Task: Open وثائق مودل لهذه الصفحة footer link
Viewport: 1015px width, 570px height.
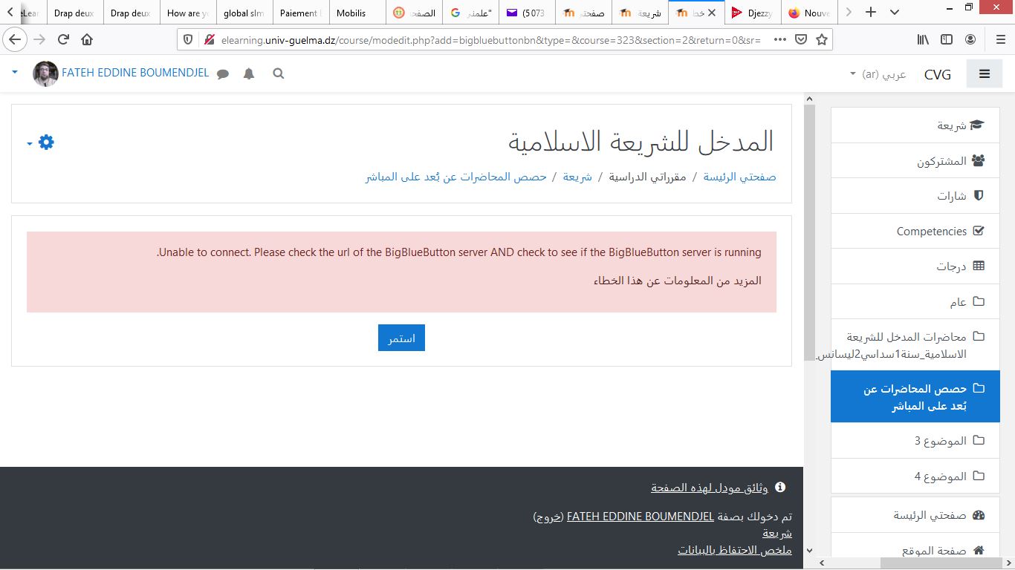Action: 710,488
